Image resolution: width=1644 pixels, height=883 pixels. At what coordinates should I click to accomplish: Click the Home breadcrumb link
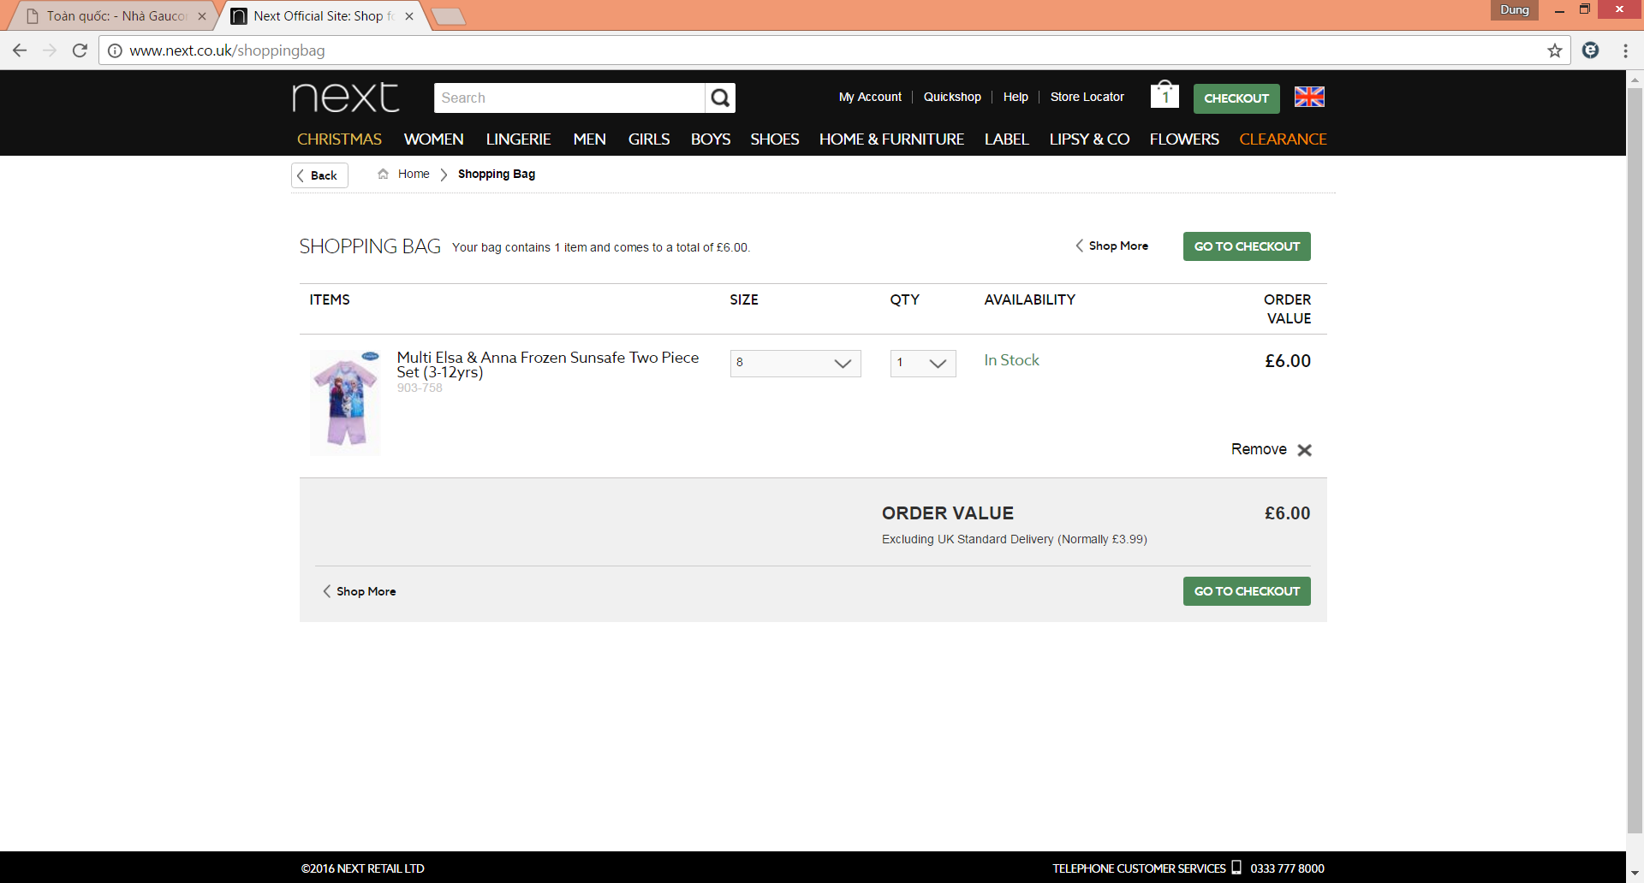(x=414, y=174)
